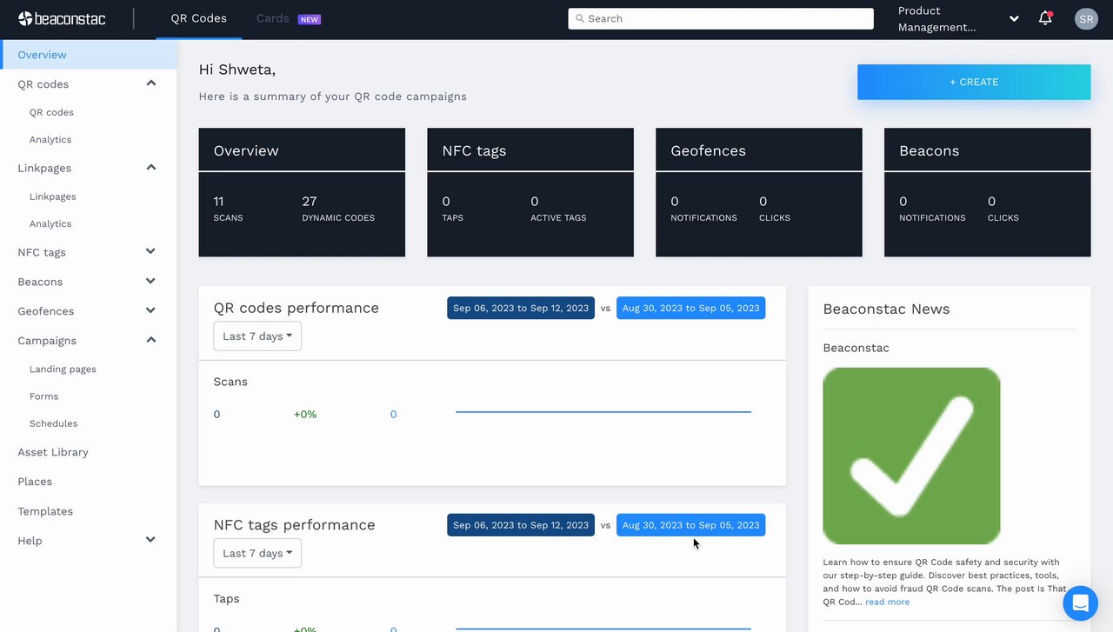
Task: Open Analytics under QR codes
Action: pos(50,139)
